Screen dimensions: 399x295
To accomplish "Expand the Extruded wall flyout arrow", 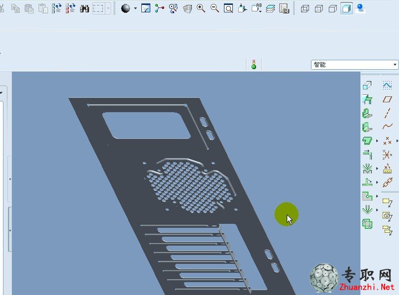I will point(377,141).
